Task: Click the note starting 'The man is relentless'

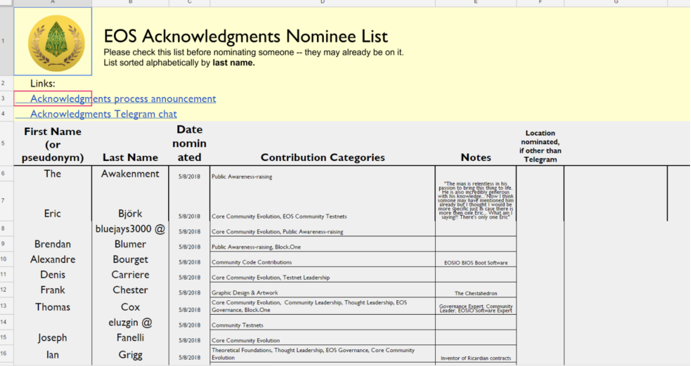Action: tap(476, 200)
